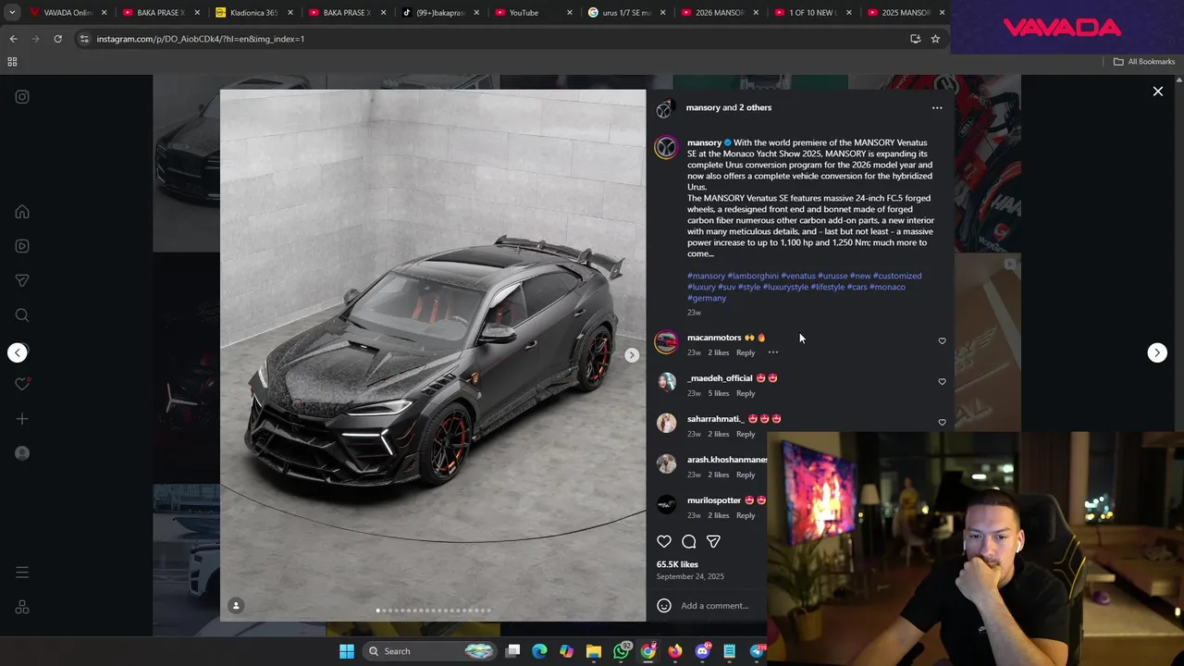Reply to macanmotors comment
The height and width of the screenshot is (666, 1184).
point(746,352)
